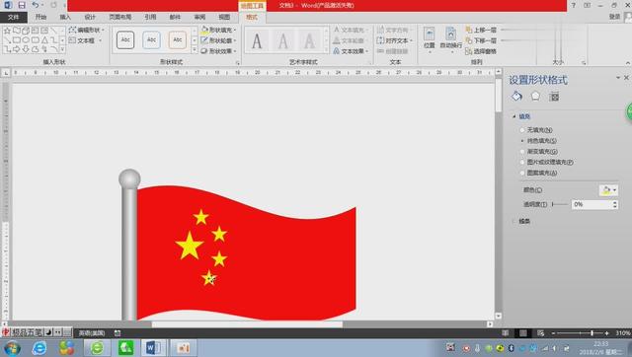Click Text Box (文本框) in the Insert Shapes group

85,40
